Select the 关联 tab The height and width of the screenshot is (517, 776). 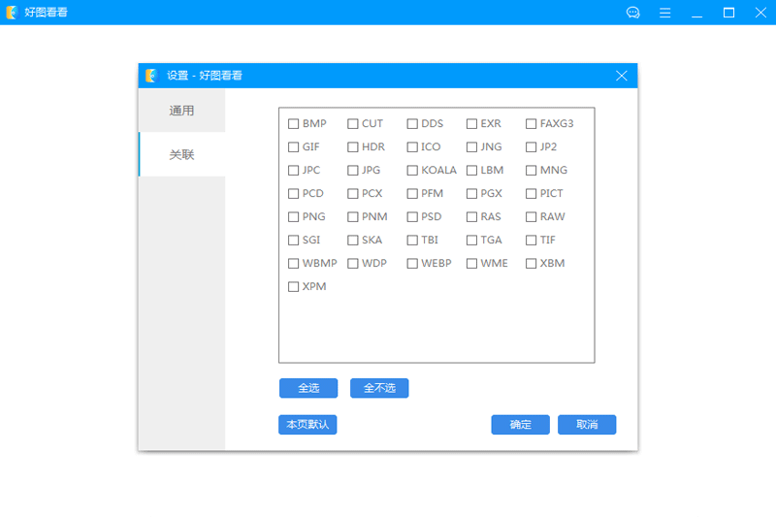point(181,154)
